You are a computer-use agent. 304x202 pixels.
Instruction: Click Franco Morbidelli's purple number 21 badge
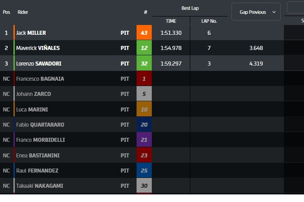(x=144, y=140)
